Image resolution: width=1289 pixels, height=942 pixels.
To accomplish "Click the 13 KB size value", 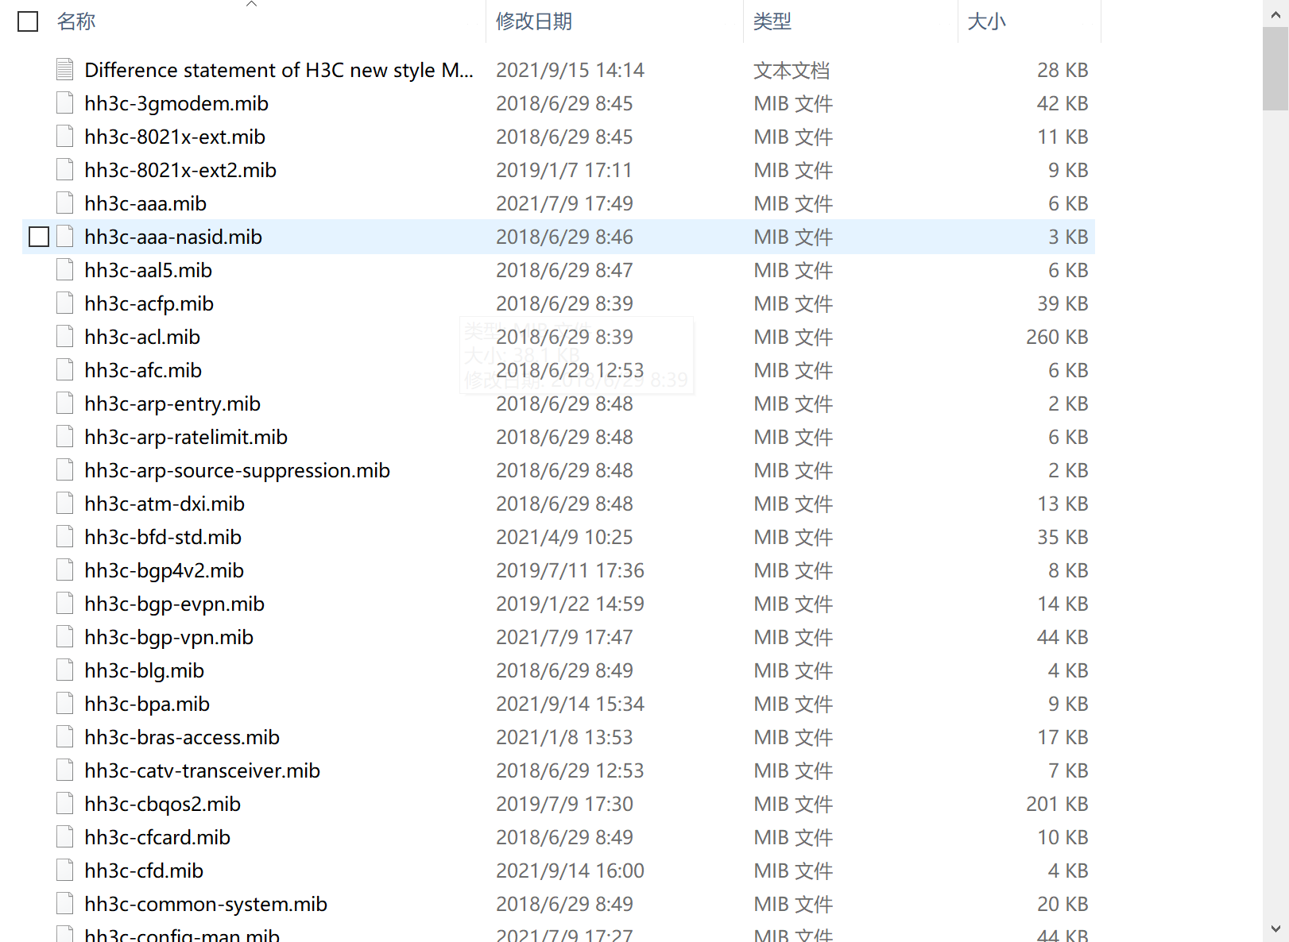I will coord(1063,504).
